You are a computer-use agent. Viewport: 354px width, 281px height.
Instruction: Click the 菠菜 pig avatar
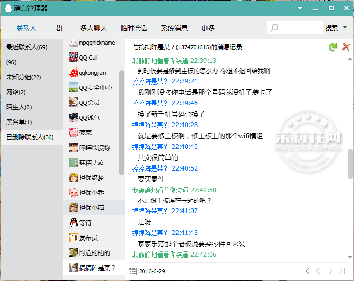point(73,132)
